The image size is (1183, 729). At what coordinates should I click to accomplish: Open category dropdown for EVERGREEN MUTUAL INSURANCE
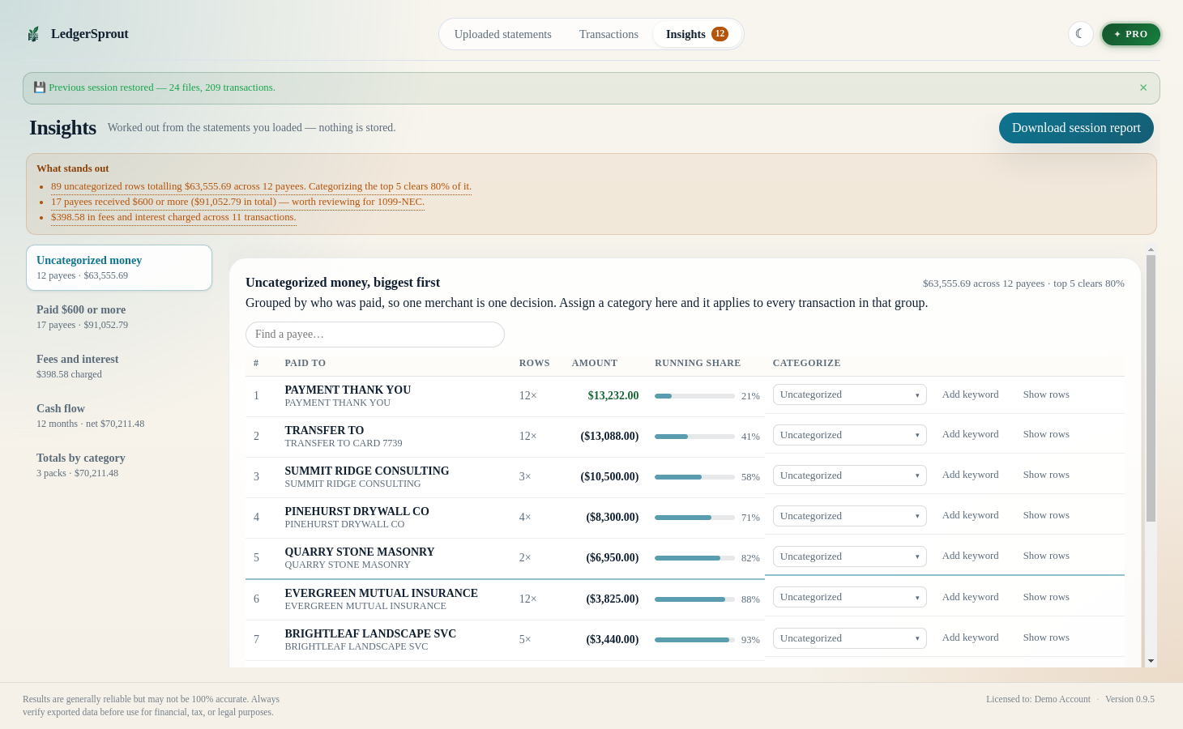click(x=849, y=597)
